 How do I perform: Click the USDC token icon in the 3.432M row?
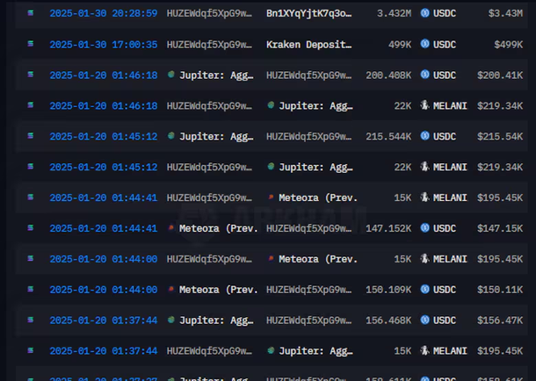tap(425, 13)
